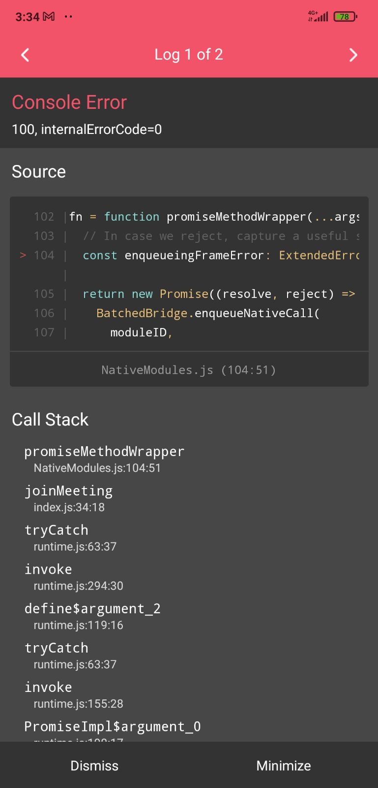Tap the Log 1 of 2 header title
The height and width of the screenshot is (788, 378).
188,55
